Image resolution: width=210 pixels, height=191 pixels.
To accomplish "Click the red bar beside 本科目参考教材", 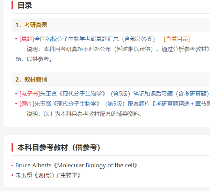I will coord(13,147).
